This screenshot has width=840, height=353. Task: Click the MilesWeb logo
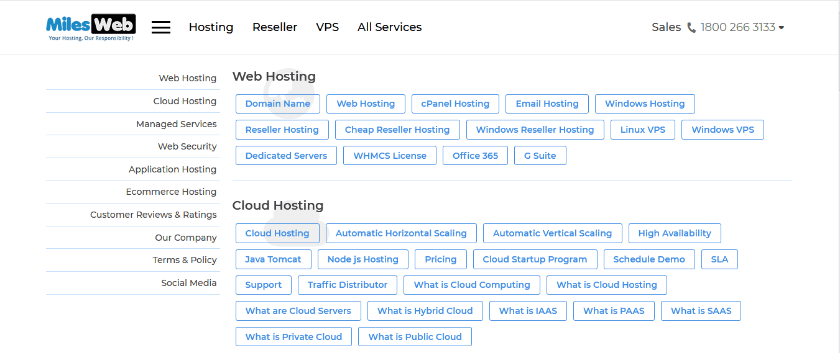pyautogui.click(x=91, y=27)
